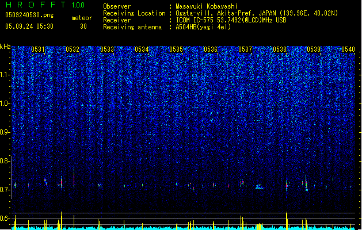Click the HROFFT 1.0.0 title text
The image size is (362, 230).
tap(45, 5)
